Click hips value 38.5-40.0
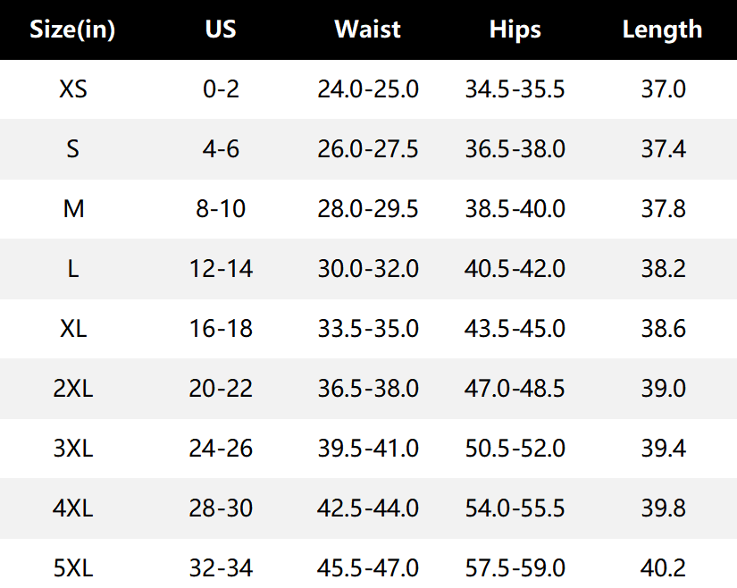 pos(515,209)
